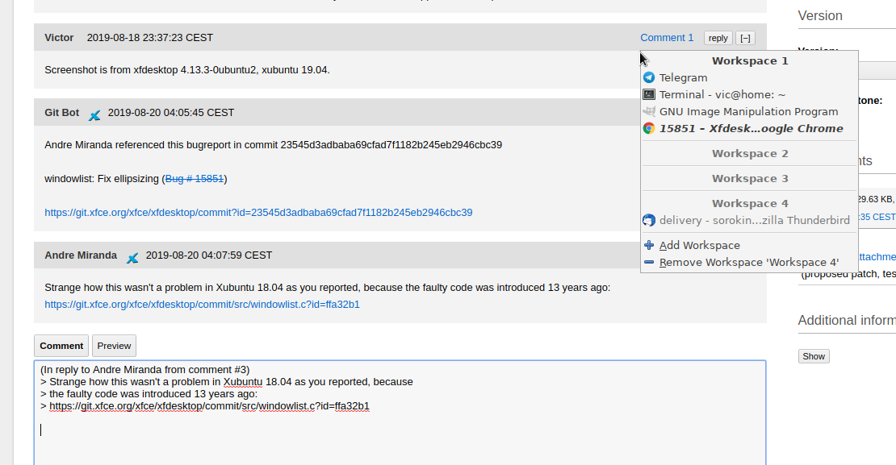Click the Xfce badge next to Andre Miranda

click(132, 257)
